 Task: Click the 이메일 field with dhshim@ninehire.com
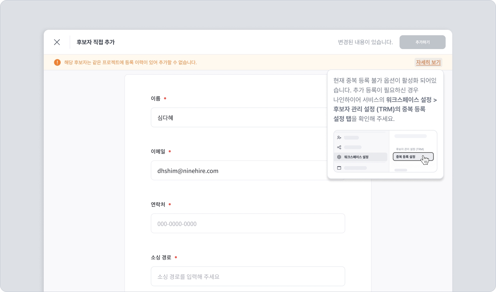tap(239, 171)
